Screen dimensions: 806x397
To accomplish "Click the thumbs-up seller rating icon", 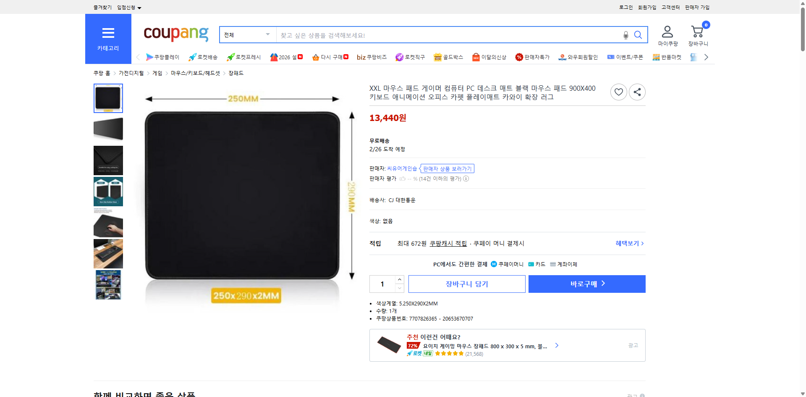I will 403,179.
